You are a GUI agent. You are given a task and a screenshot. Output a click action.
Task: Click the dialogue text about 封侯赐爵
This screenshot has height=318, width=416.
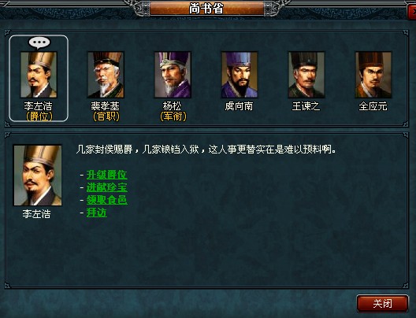tap(206, 150)
